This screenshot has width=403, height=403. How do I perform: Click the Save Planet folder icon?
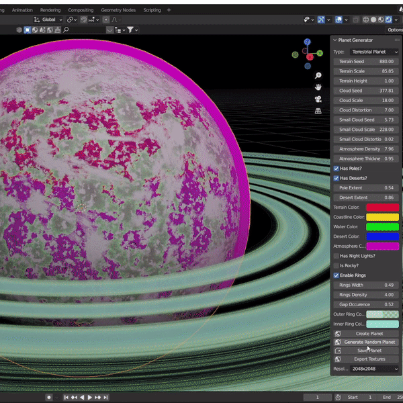coord(338,351)
